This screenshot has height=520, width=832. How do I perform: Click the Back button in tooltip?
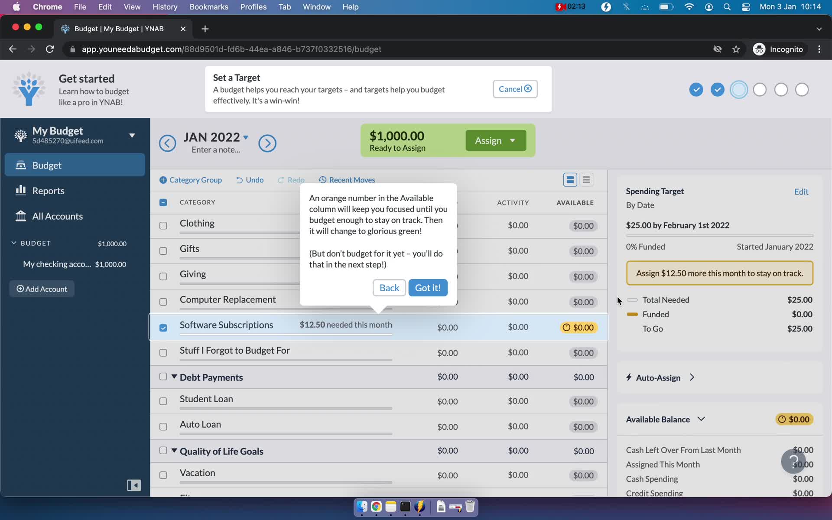[x=389, y=288]
